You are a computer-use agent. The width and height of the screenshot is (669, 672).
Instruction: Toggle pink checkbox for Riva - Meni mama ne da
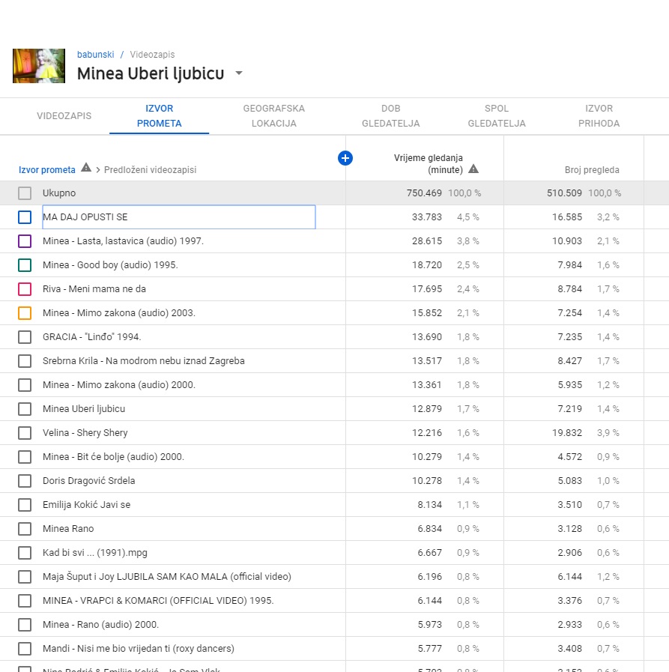point(25,289)
